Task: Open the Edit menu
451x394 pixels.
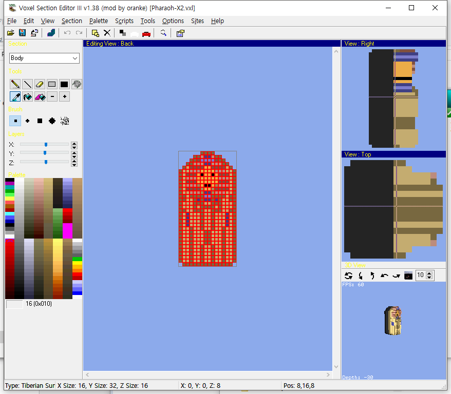Action: tap(28, 21)
